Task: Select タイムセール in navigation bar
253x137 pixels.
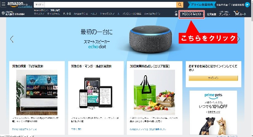Action: (x=53, y=14)
